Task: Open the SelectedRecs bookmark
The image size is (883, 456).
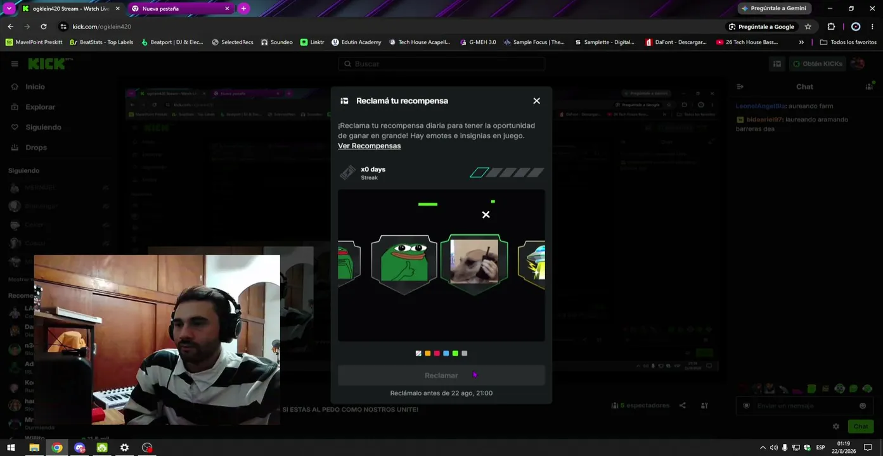Action: tap(232, 42)
